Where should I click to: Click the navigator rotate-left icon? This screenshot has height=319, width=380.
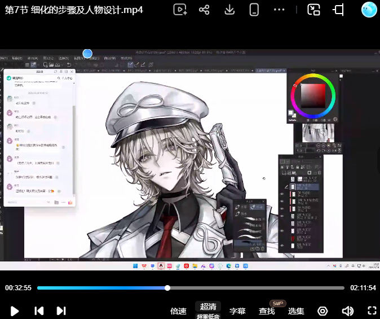pos(318,151)
